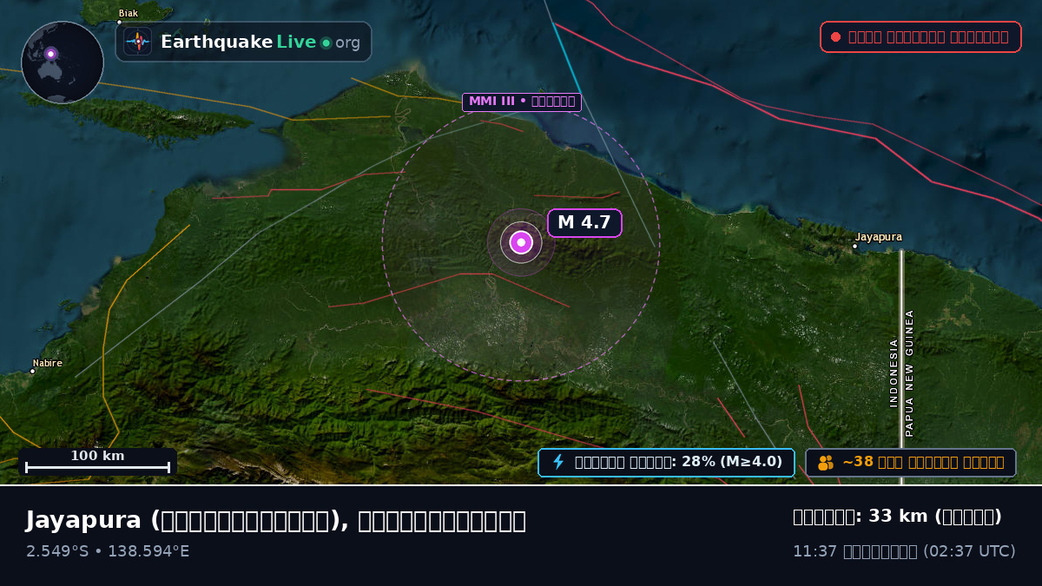Click the "33 km" depth readout
This screenshot has height=586, width=1042.
898,517
